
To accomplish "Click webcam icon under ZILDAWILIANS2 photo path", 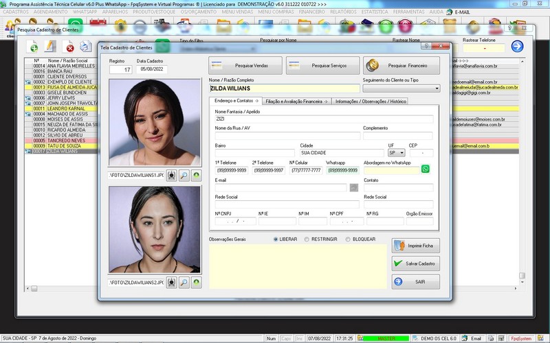I will (171, 283).
